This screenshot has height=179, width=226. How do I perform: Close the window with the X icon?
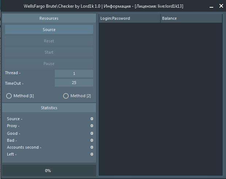coord(221,6)
